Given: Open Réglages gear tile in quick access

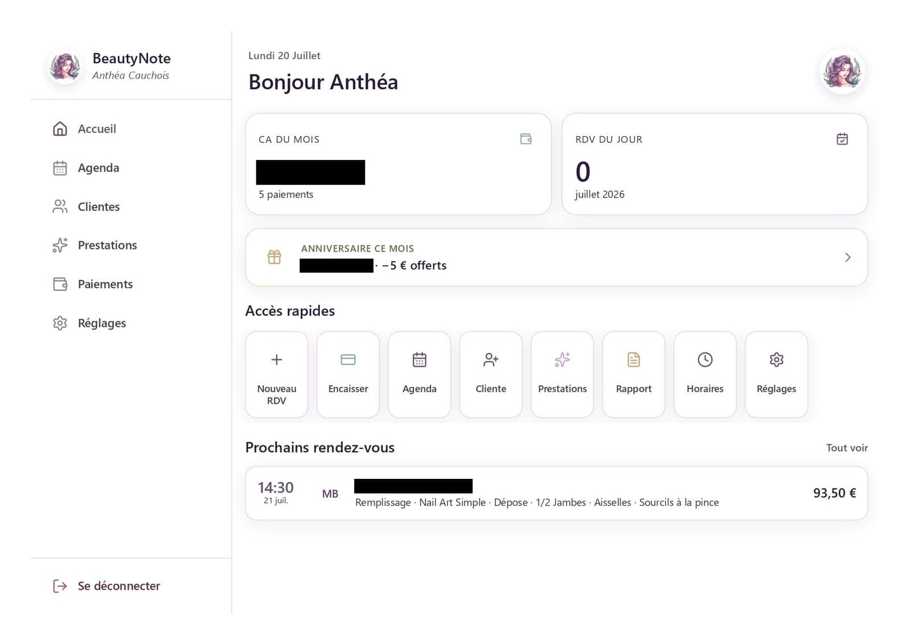Looking at the screenshot, I should point(777,375).
